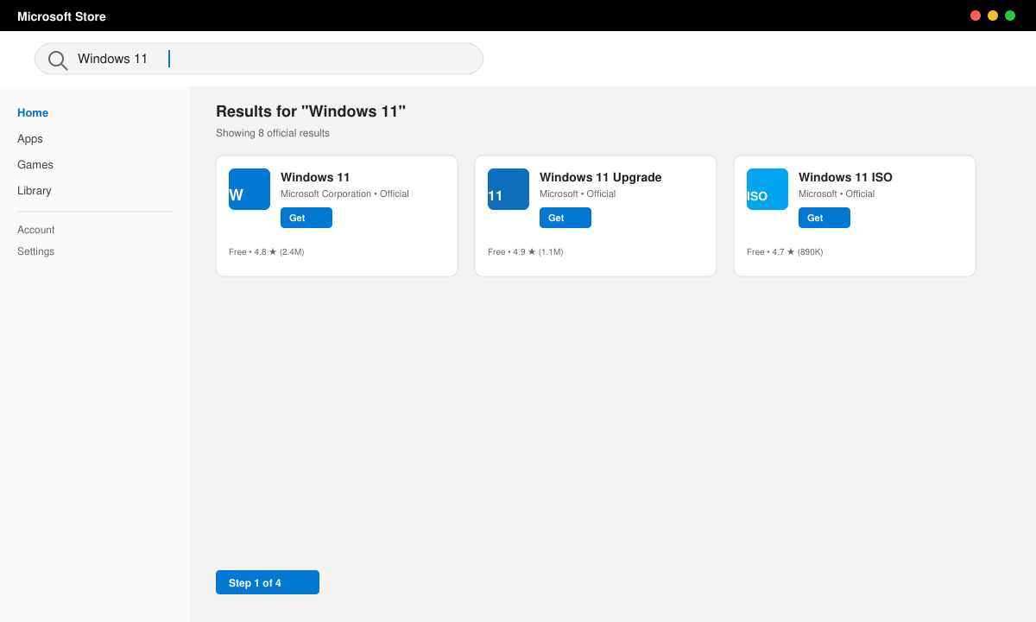Get the Windows 11 app
The image size is (1036, 622).
(306, 218)
